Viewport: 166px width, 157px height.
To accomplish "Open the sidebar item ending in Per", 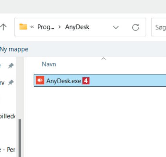I will [x=7, y=150].
